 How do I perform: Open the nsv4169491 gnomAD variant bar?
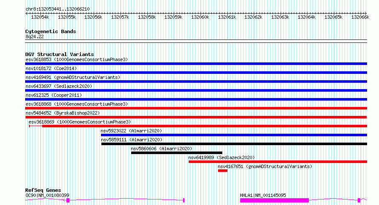196,81
